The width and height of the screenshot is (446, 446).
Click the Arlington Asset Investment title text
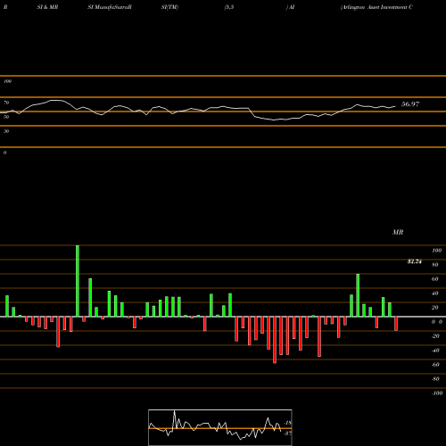pyautogui.click(x=376, y=7)
